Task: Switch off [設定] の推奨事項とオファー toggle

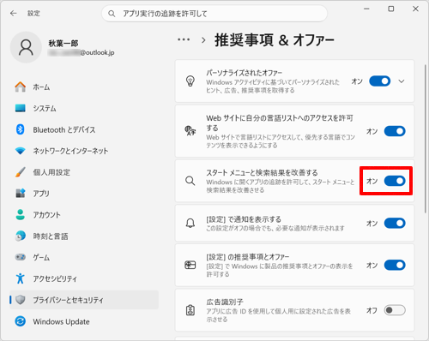Action: tap(395, 265)
